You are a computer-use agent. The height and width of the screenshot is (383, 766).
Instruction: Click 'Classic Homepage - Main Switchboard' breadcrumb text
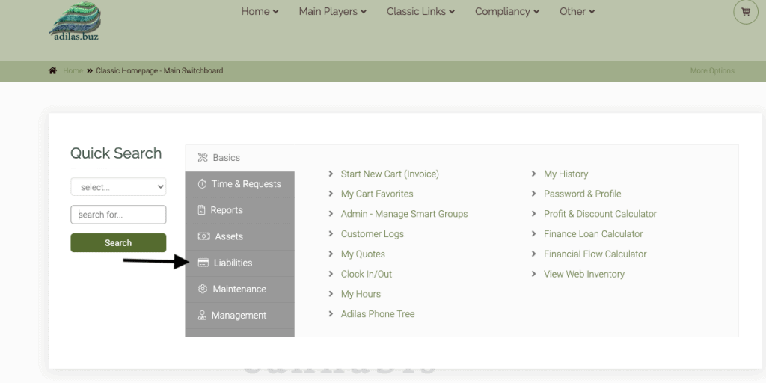(x=159, y=71)
